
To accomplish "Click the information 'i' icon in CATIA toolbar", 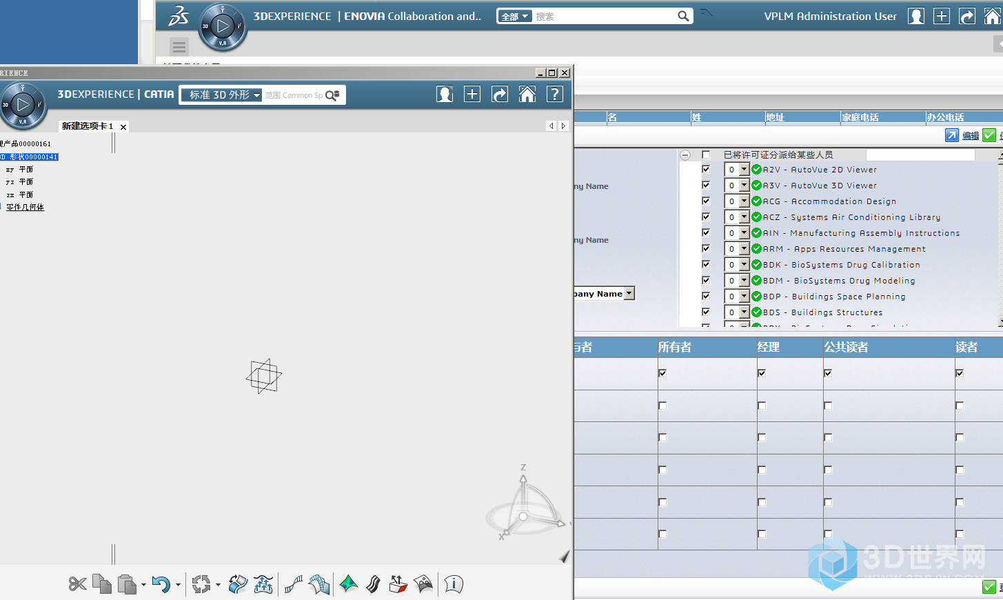I will (454, 585).
